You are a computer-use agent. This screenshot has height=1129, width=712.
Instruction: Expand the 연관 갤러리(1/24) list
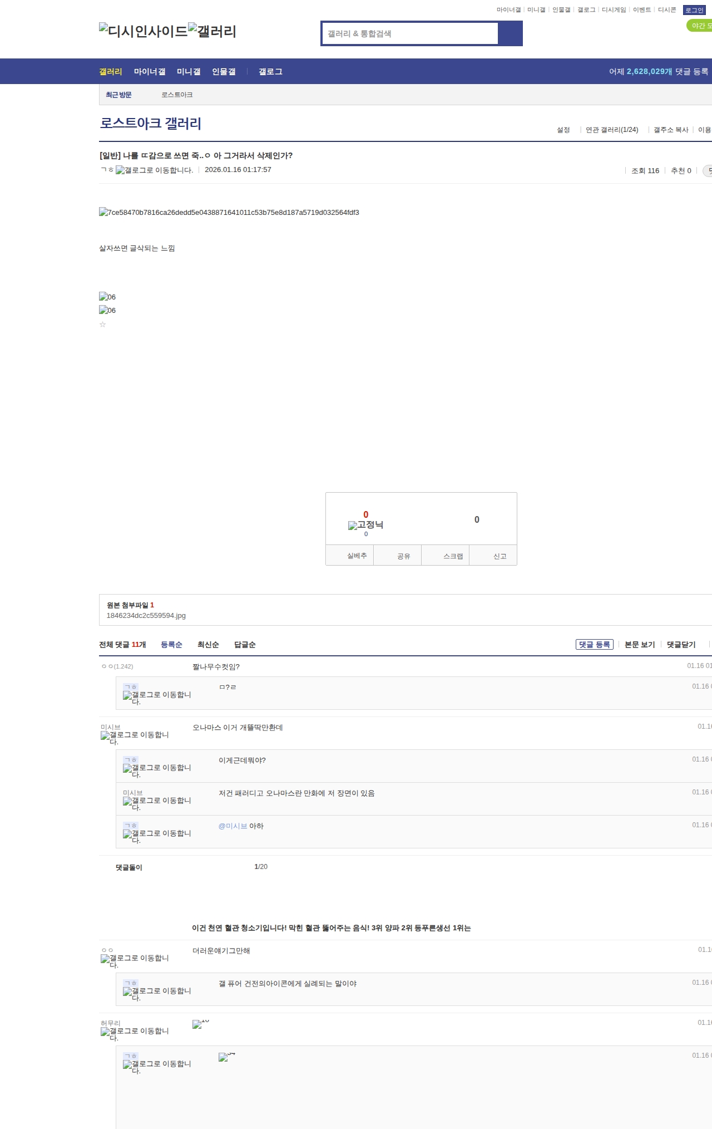coord(612,130)
